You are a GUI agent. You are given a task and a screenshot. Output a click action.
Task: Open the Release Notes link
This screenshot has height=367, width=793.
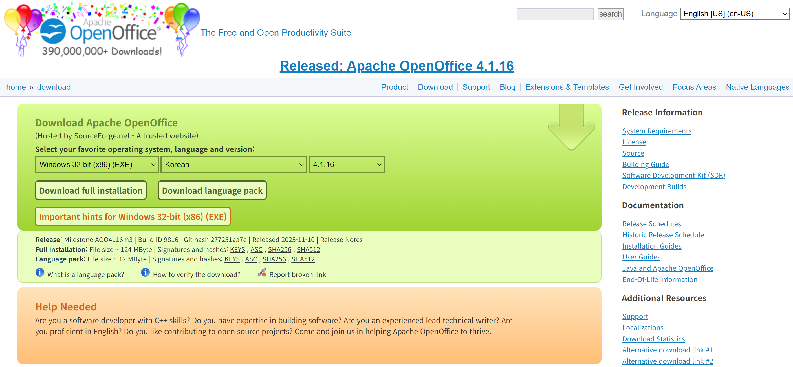[x=341, y=240]
